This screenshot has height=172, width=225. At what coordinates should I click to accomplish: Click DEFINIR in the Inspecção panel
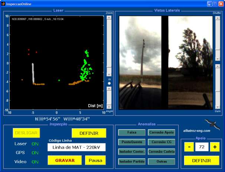89,133
